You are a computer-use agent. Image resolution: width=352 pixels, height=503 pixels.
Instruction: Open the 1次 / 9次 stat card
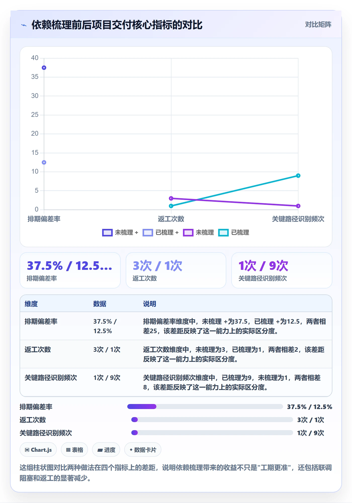pos(282,270)
